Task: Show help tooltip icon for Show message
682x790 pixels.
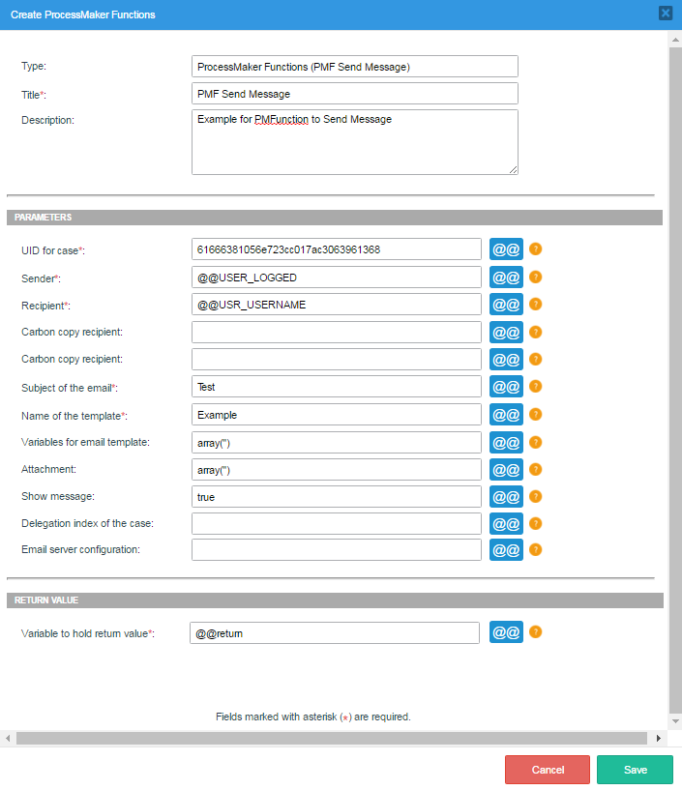Action: point(535,496)
